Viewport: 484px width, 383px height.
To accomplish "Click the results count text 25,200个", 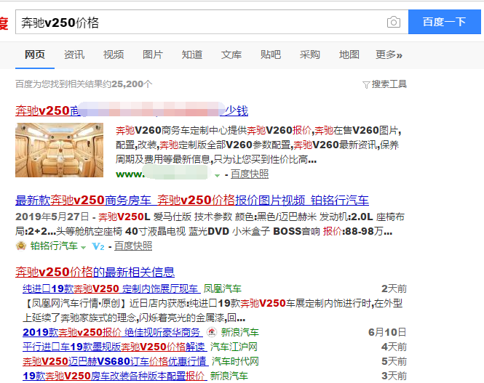I will (x=132, y=84).
